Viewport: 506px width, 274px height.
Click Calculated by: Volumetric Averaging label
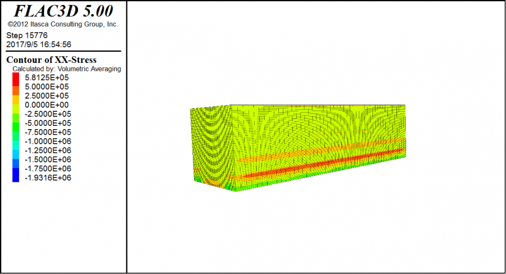[x=67, y=69]
